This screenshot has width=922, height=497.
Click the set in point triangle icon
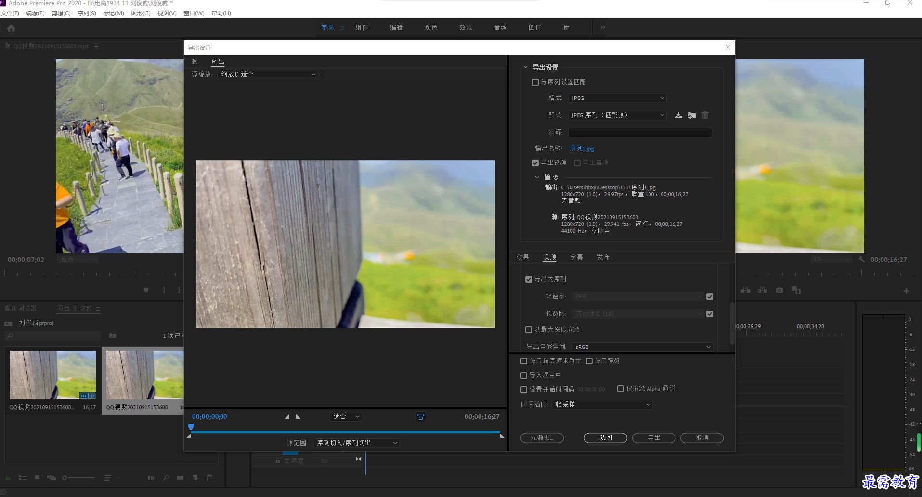click(x=287, y=417)
